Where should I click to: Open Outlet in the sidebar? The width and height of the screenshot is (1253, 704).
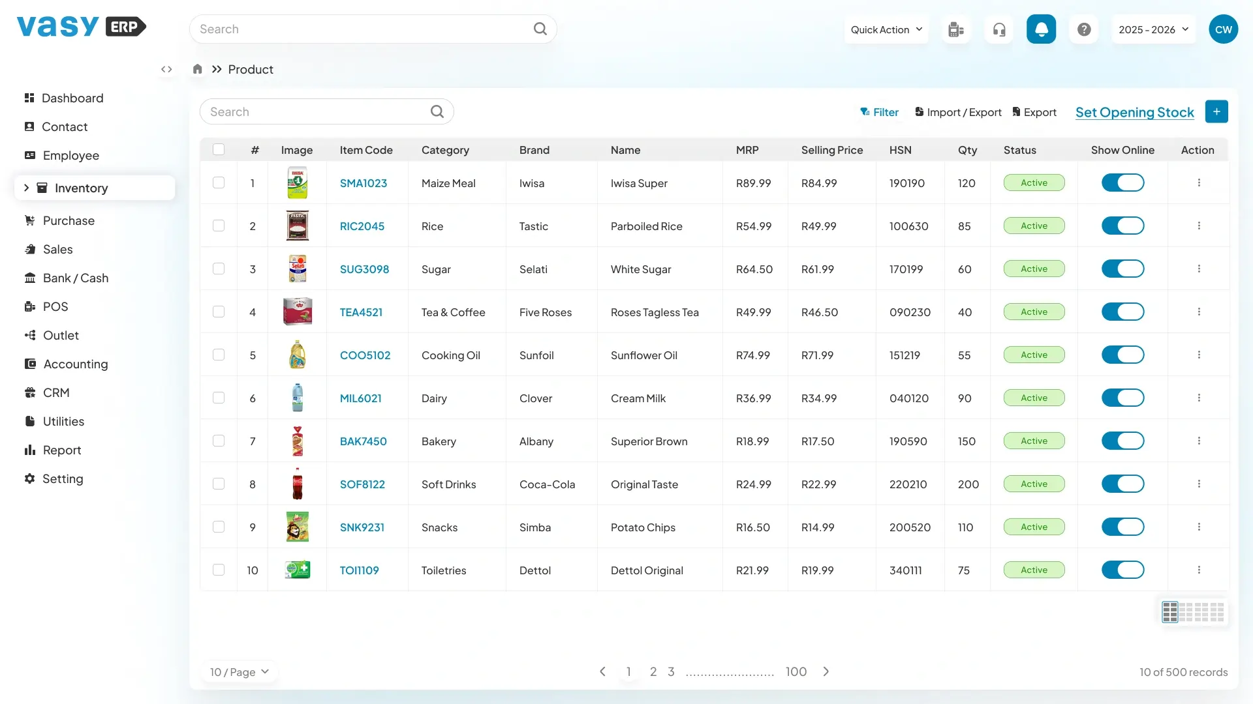52,335
